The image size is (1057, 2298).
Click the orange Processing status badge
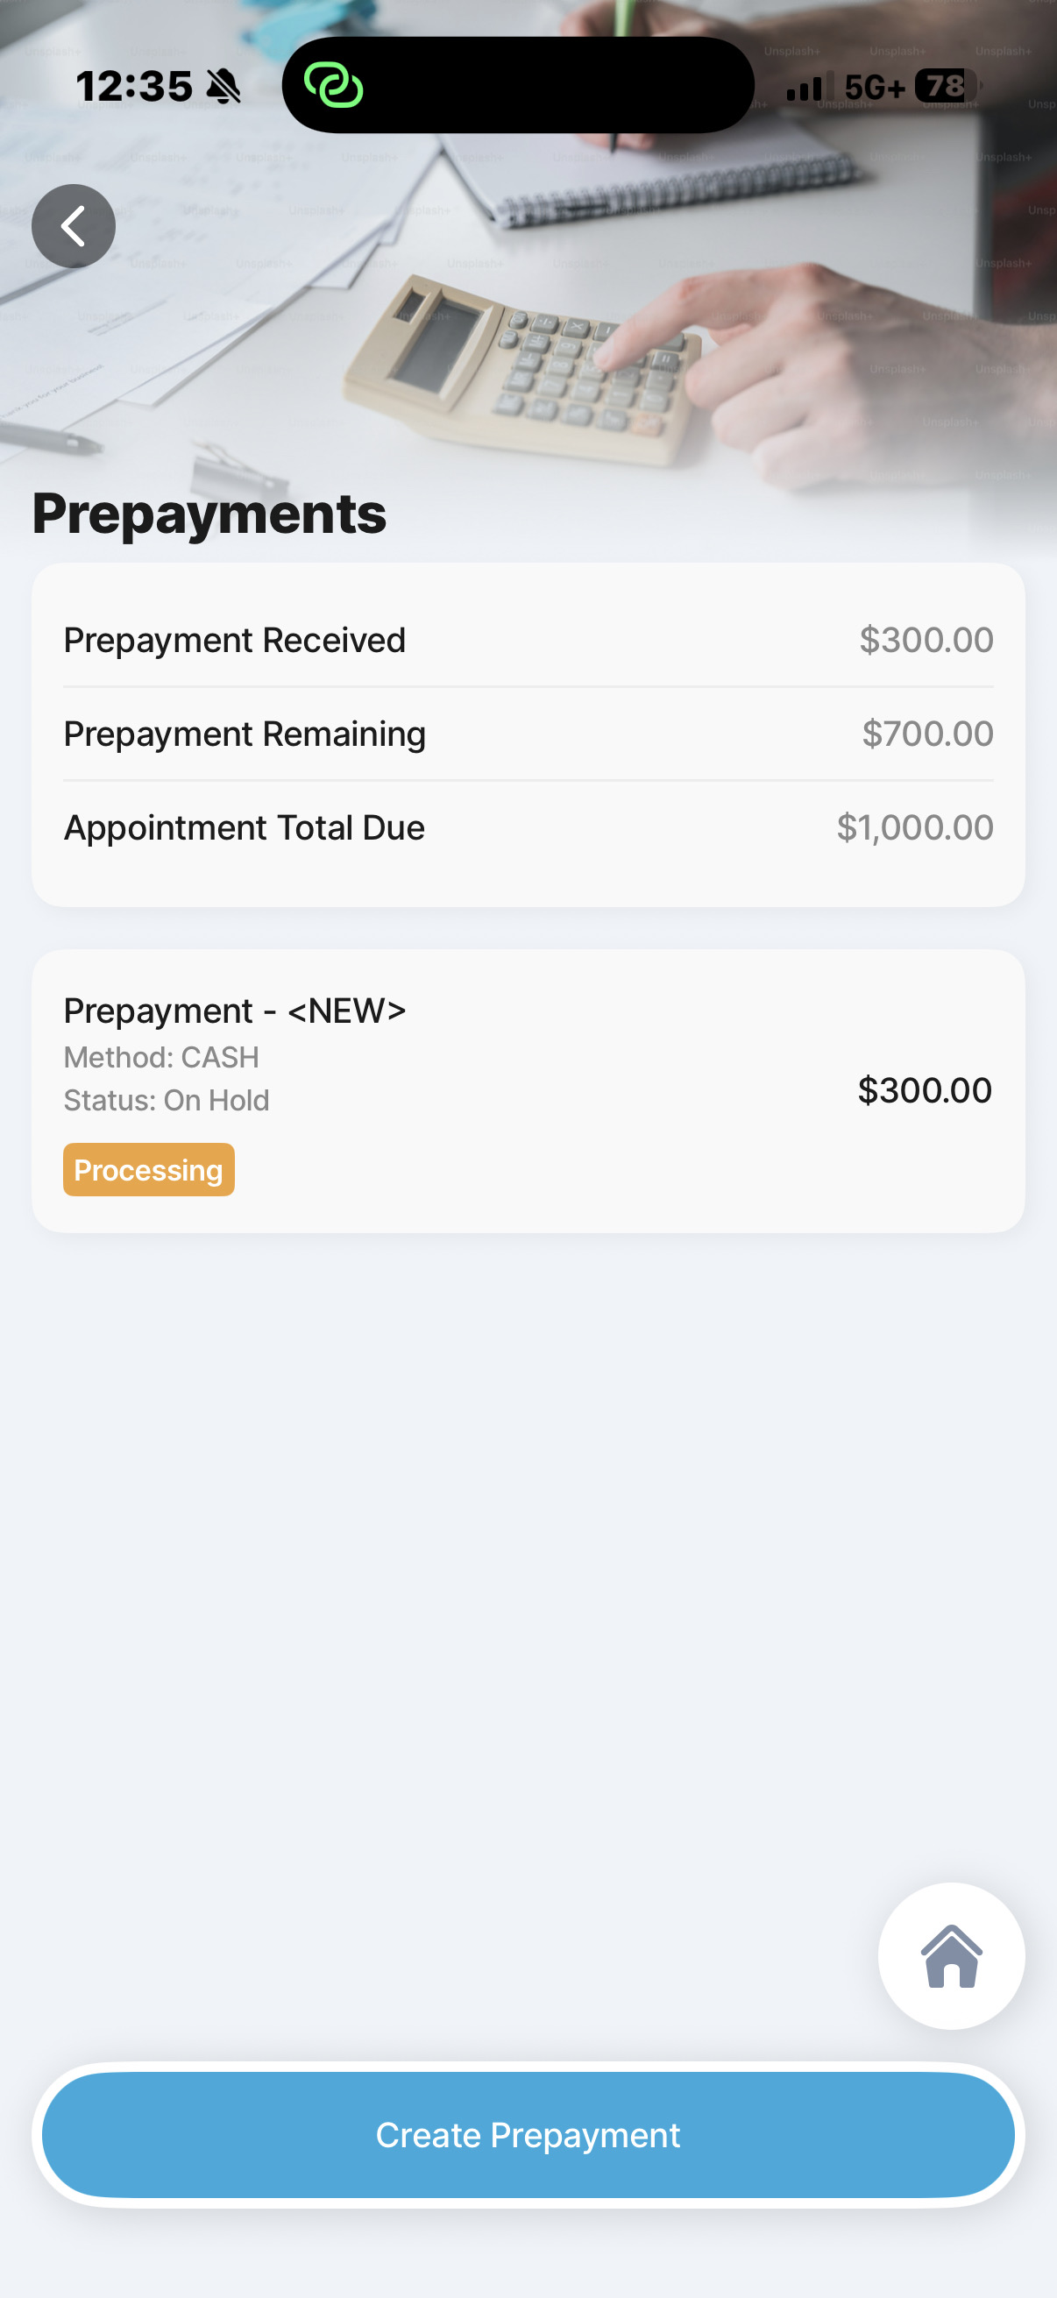coord(149,1169)
